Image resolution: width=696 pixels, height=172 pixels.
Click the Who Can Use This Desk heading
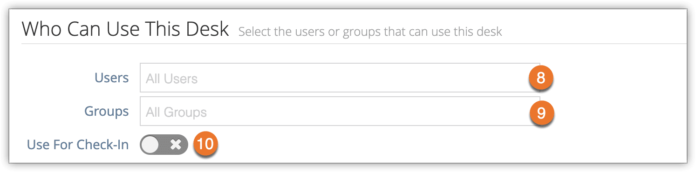point(125,29)
